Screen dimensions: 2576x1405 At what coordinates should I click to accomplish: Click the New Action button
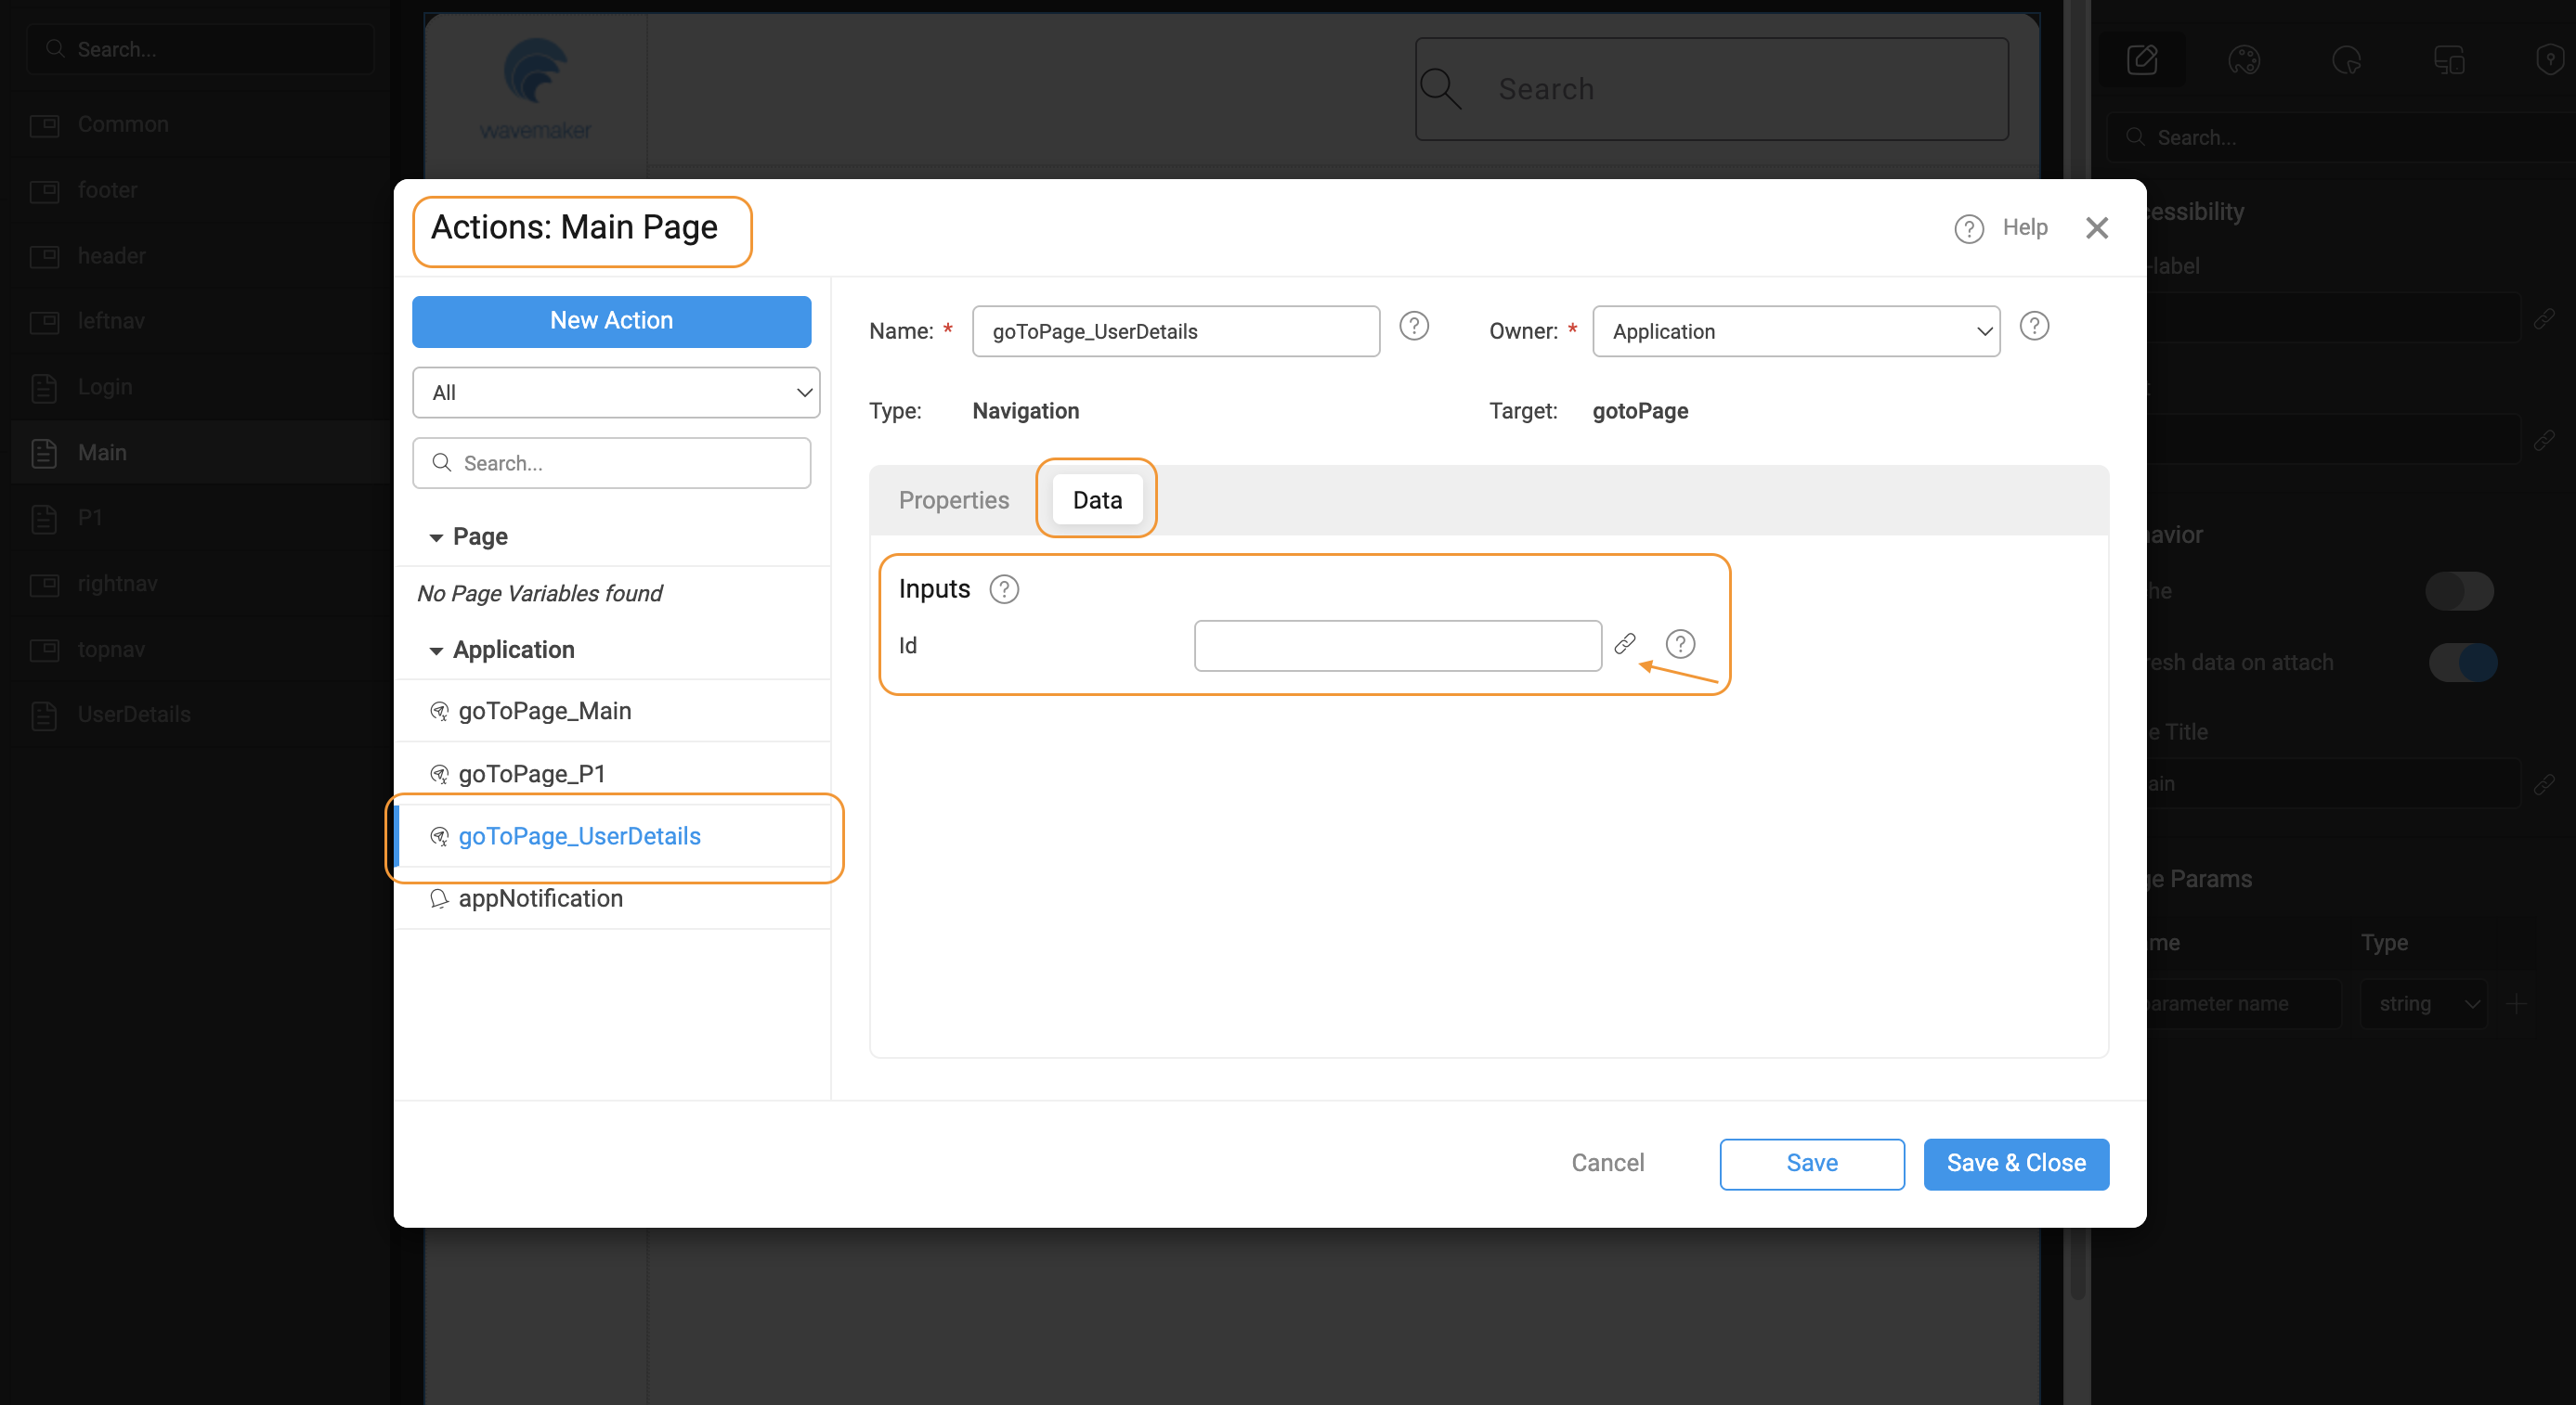pos(611,321)
